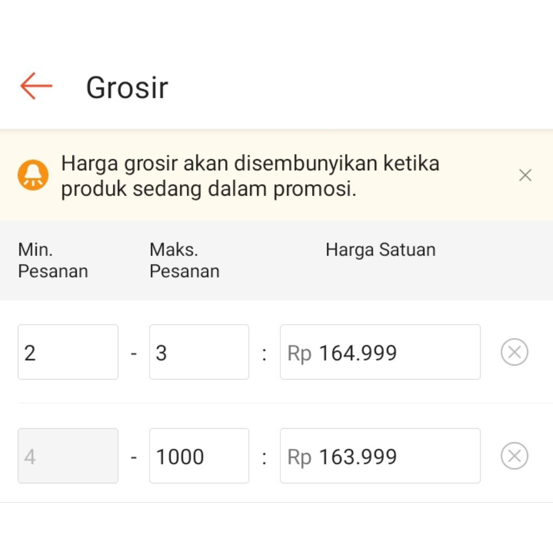Click the Grosir page title
Viewport: 553px width, 553px height.
click(x=127, y=87)
